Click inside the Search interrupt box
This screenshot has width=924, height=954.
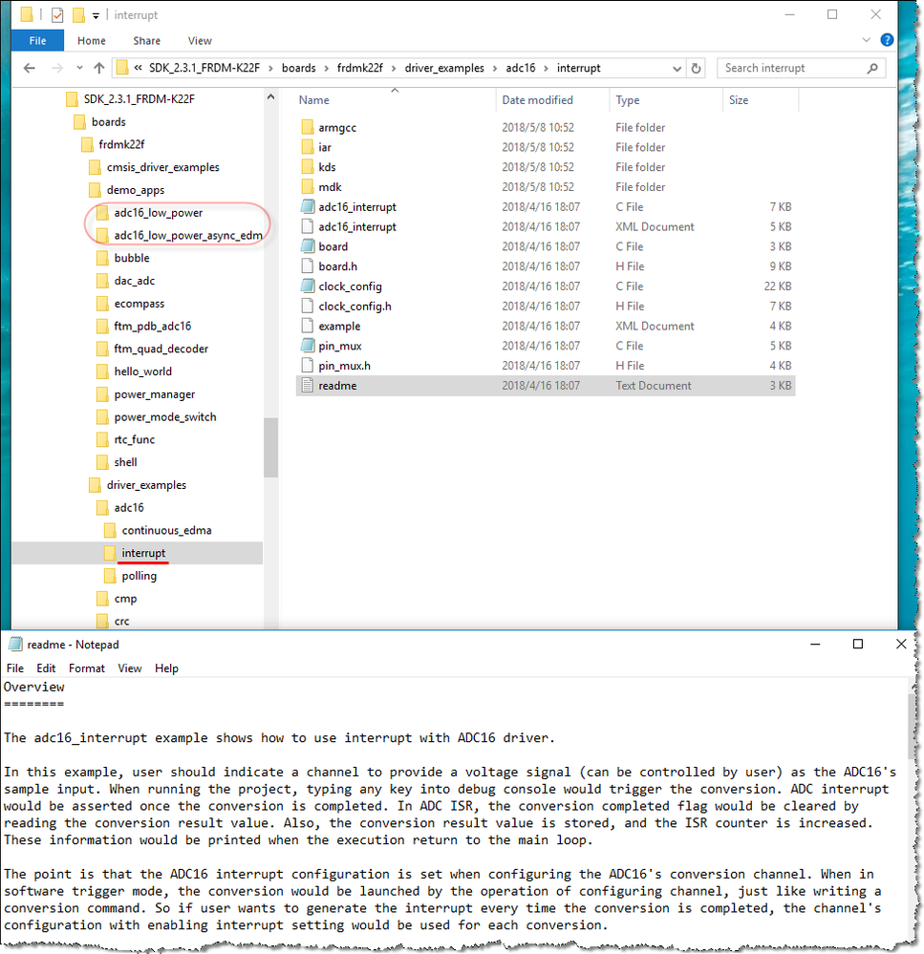[793, 68]
